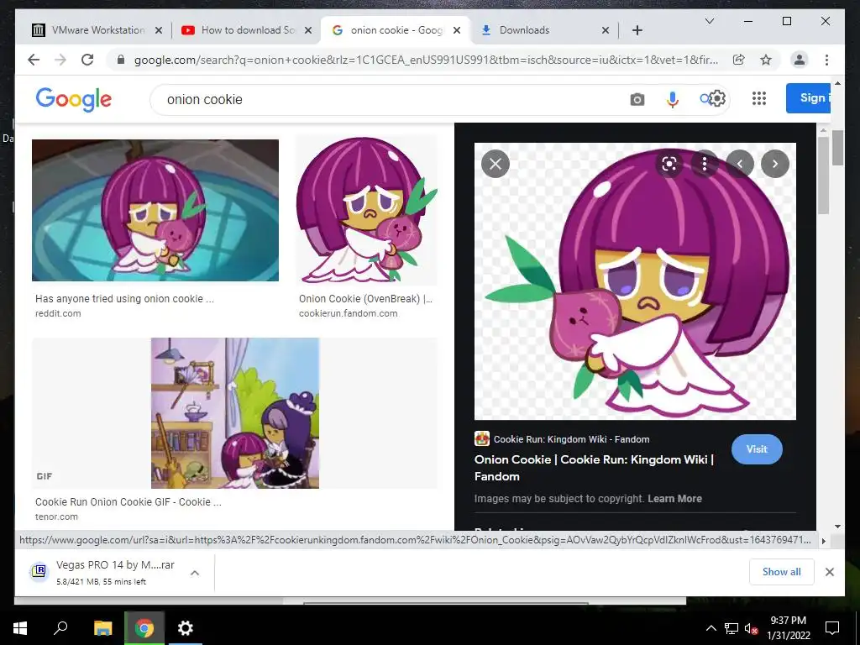Viewport: 860px width, 645px height.
Task: Close the Downloads tab
Action: click(605, 30)
